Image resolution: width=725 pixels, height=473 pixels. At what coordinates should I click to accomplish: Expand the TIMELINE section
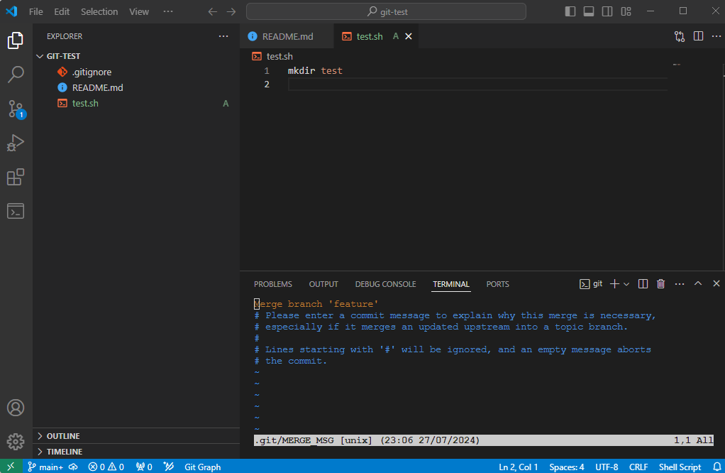pos(64,452)
